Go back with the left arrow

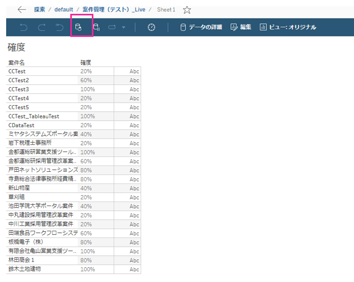(x=22, y=10)
